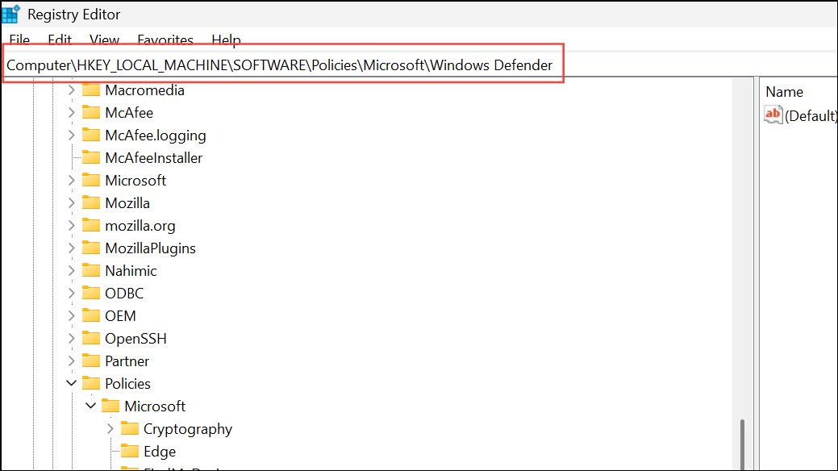Expand the Mozilla key
This screenshot has height=471, width=838.
click(x=71, y=202)
